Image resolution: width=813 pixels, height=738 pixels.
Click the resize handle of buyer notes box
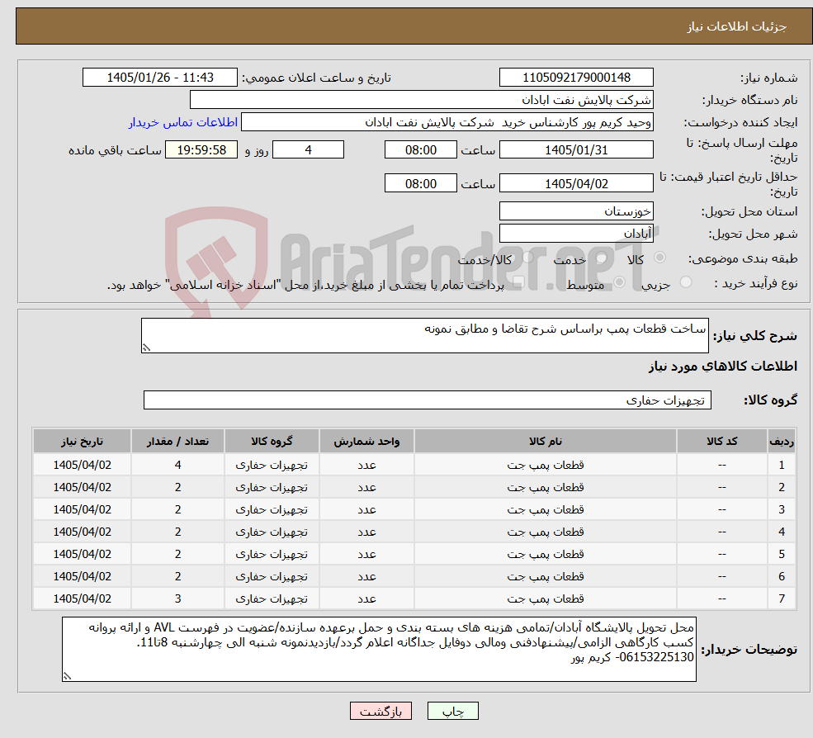[x=67, y=676]
